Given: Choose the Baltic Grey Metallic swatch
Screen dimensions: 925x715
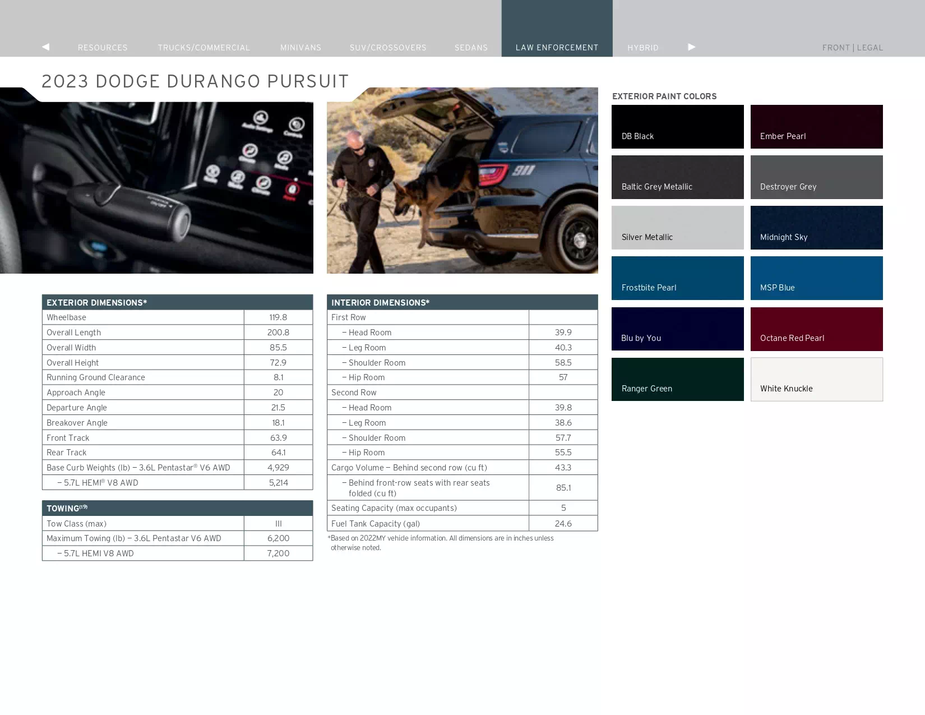Looking at the screenshot, I should coord(678,177).
